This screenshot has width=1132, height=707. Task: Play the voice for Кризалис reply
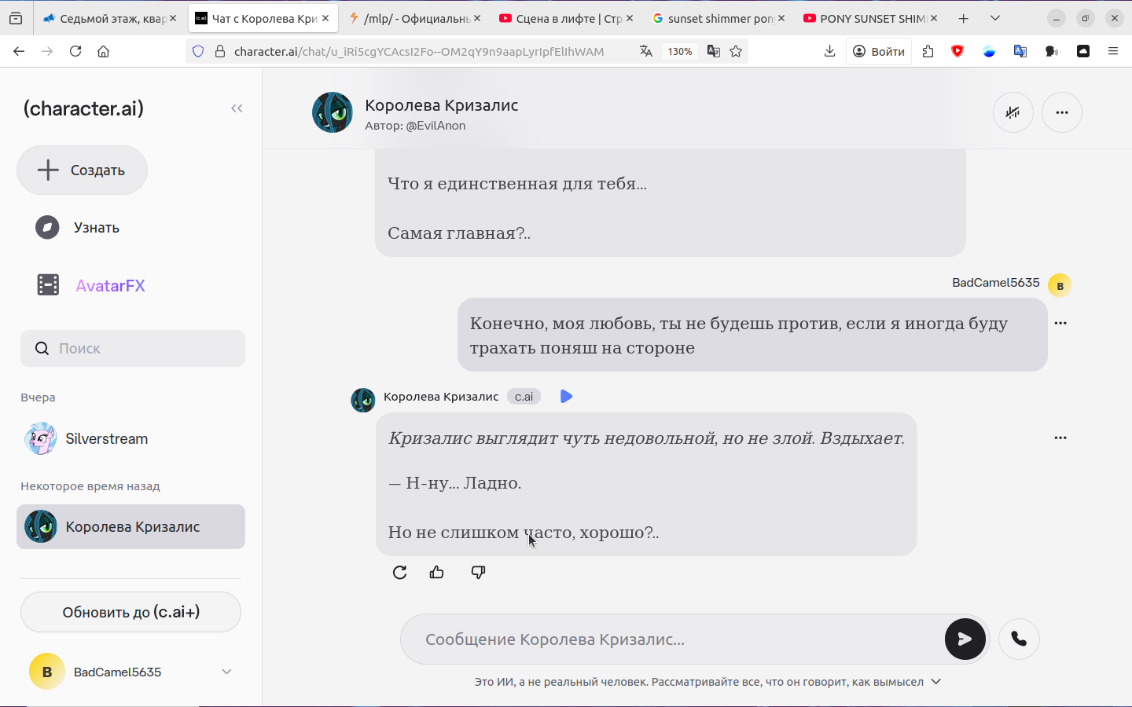566,397
